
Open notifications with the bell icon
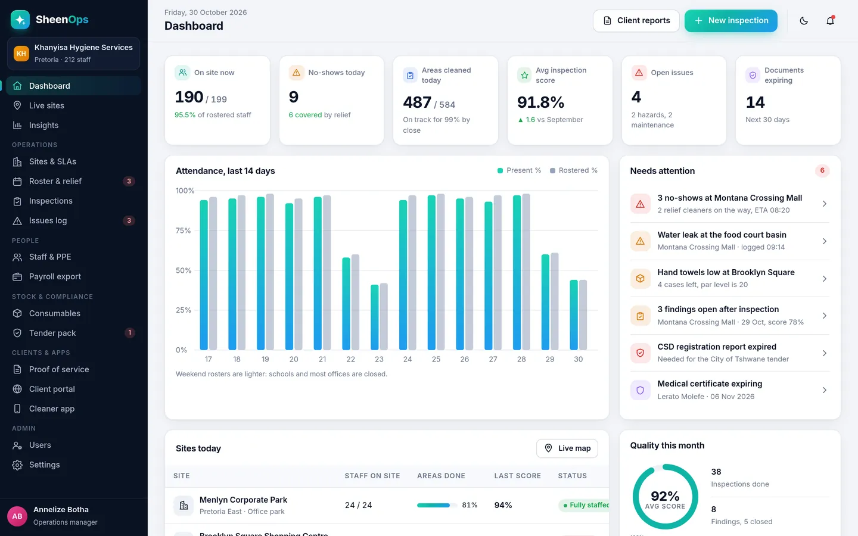pos(830,21)
